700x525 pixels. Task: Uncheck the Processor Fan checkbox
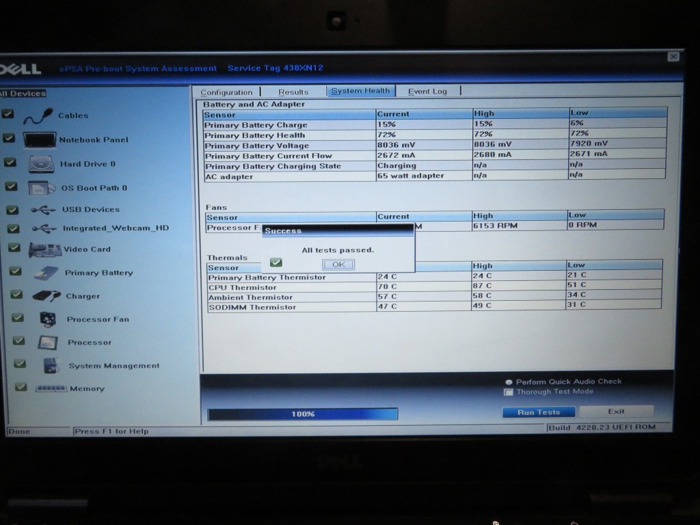tap(17, 317)
